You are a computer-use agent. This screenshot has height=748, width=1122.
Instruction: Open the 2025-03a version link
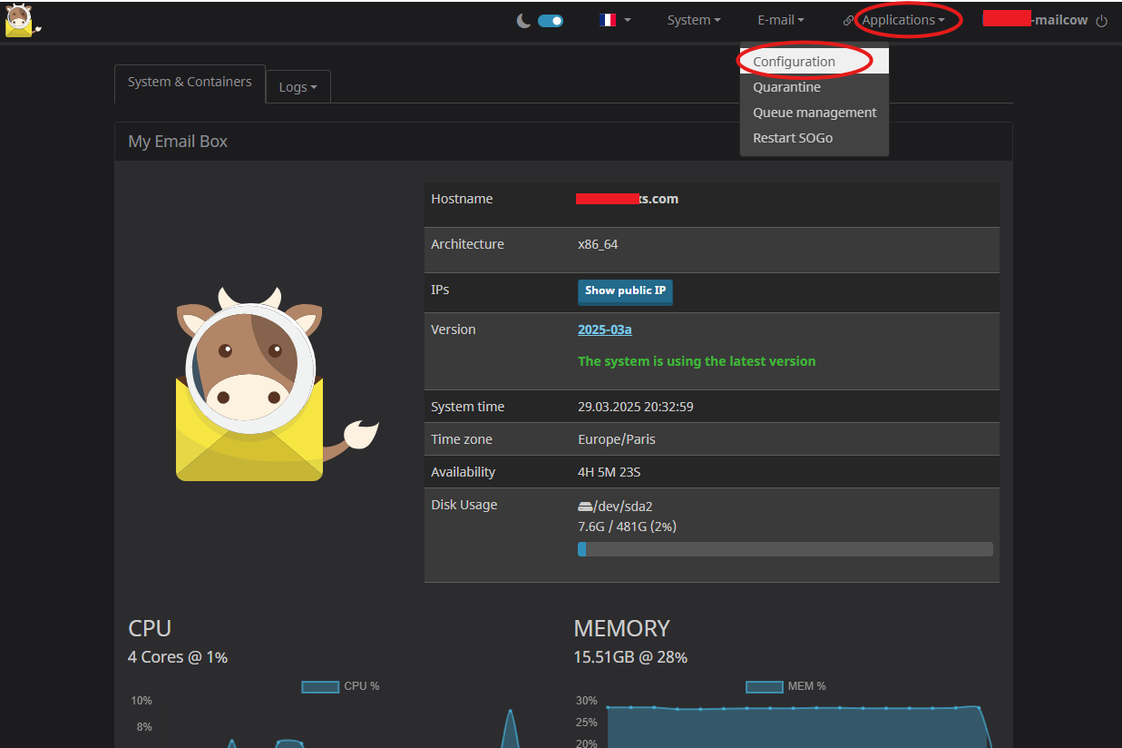pos(605,330)
